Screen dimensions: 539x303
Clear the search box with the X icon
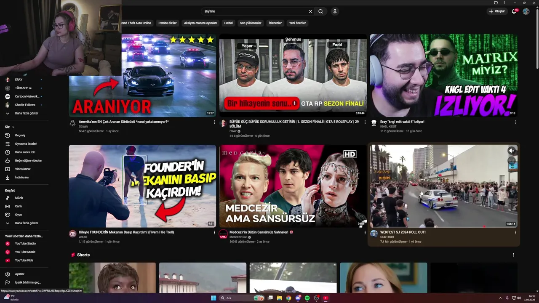311,11
